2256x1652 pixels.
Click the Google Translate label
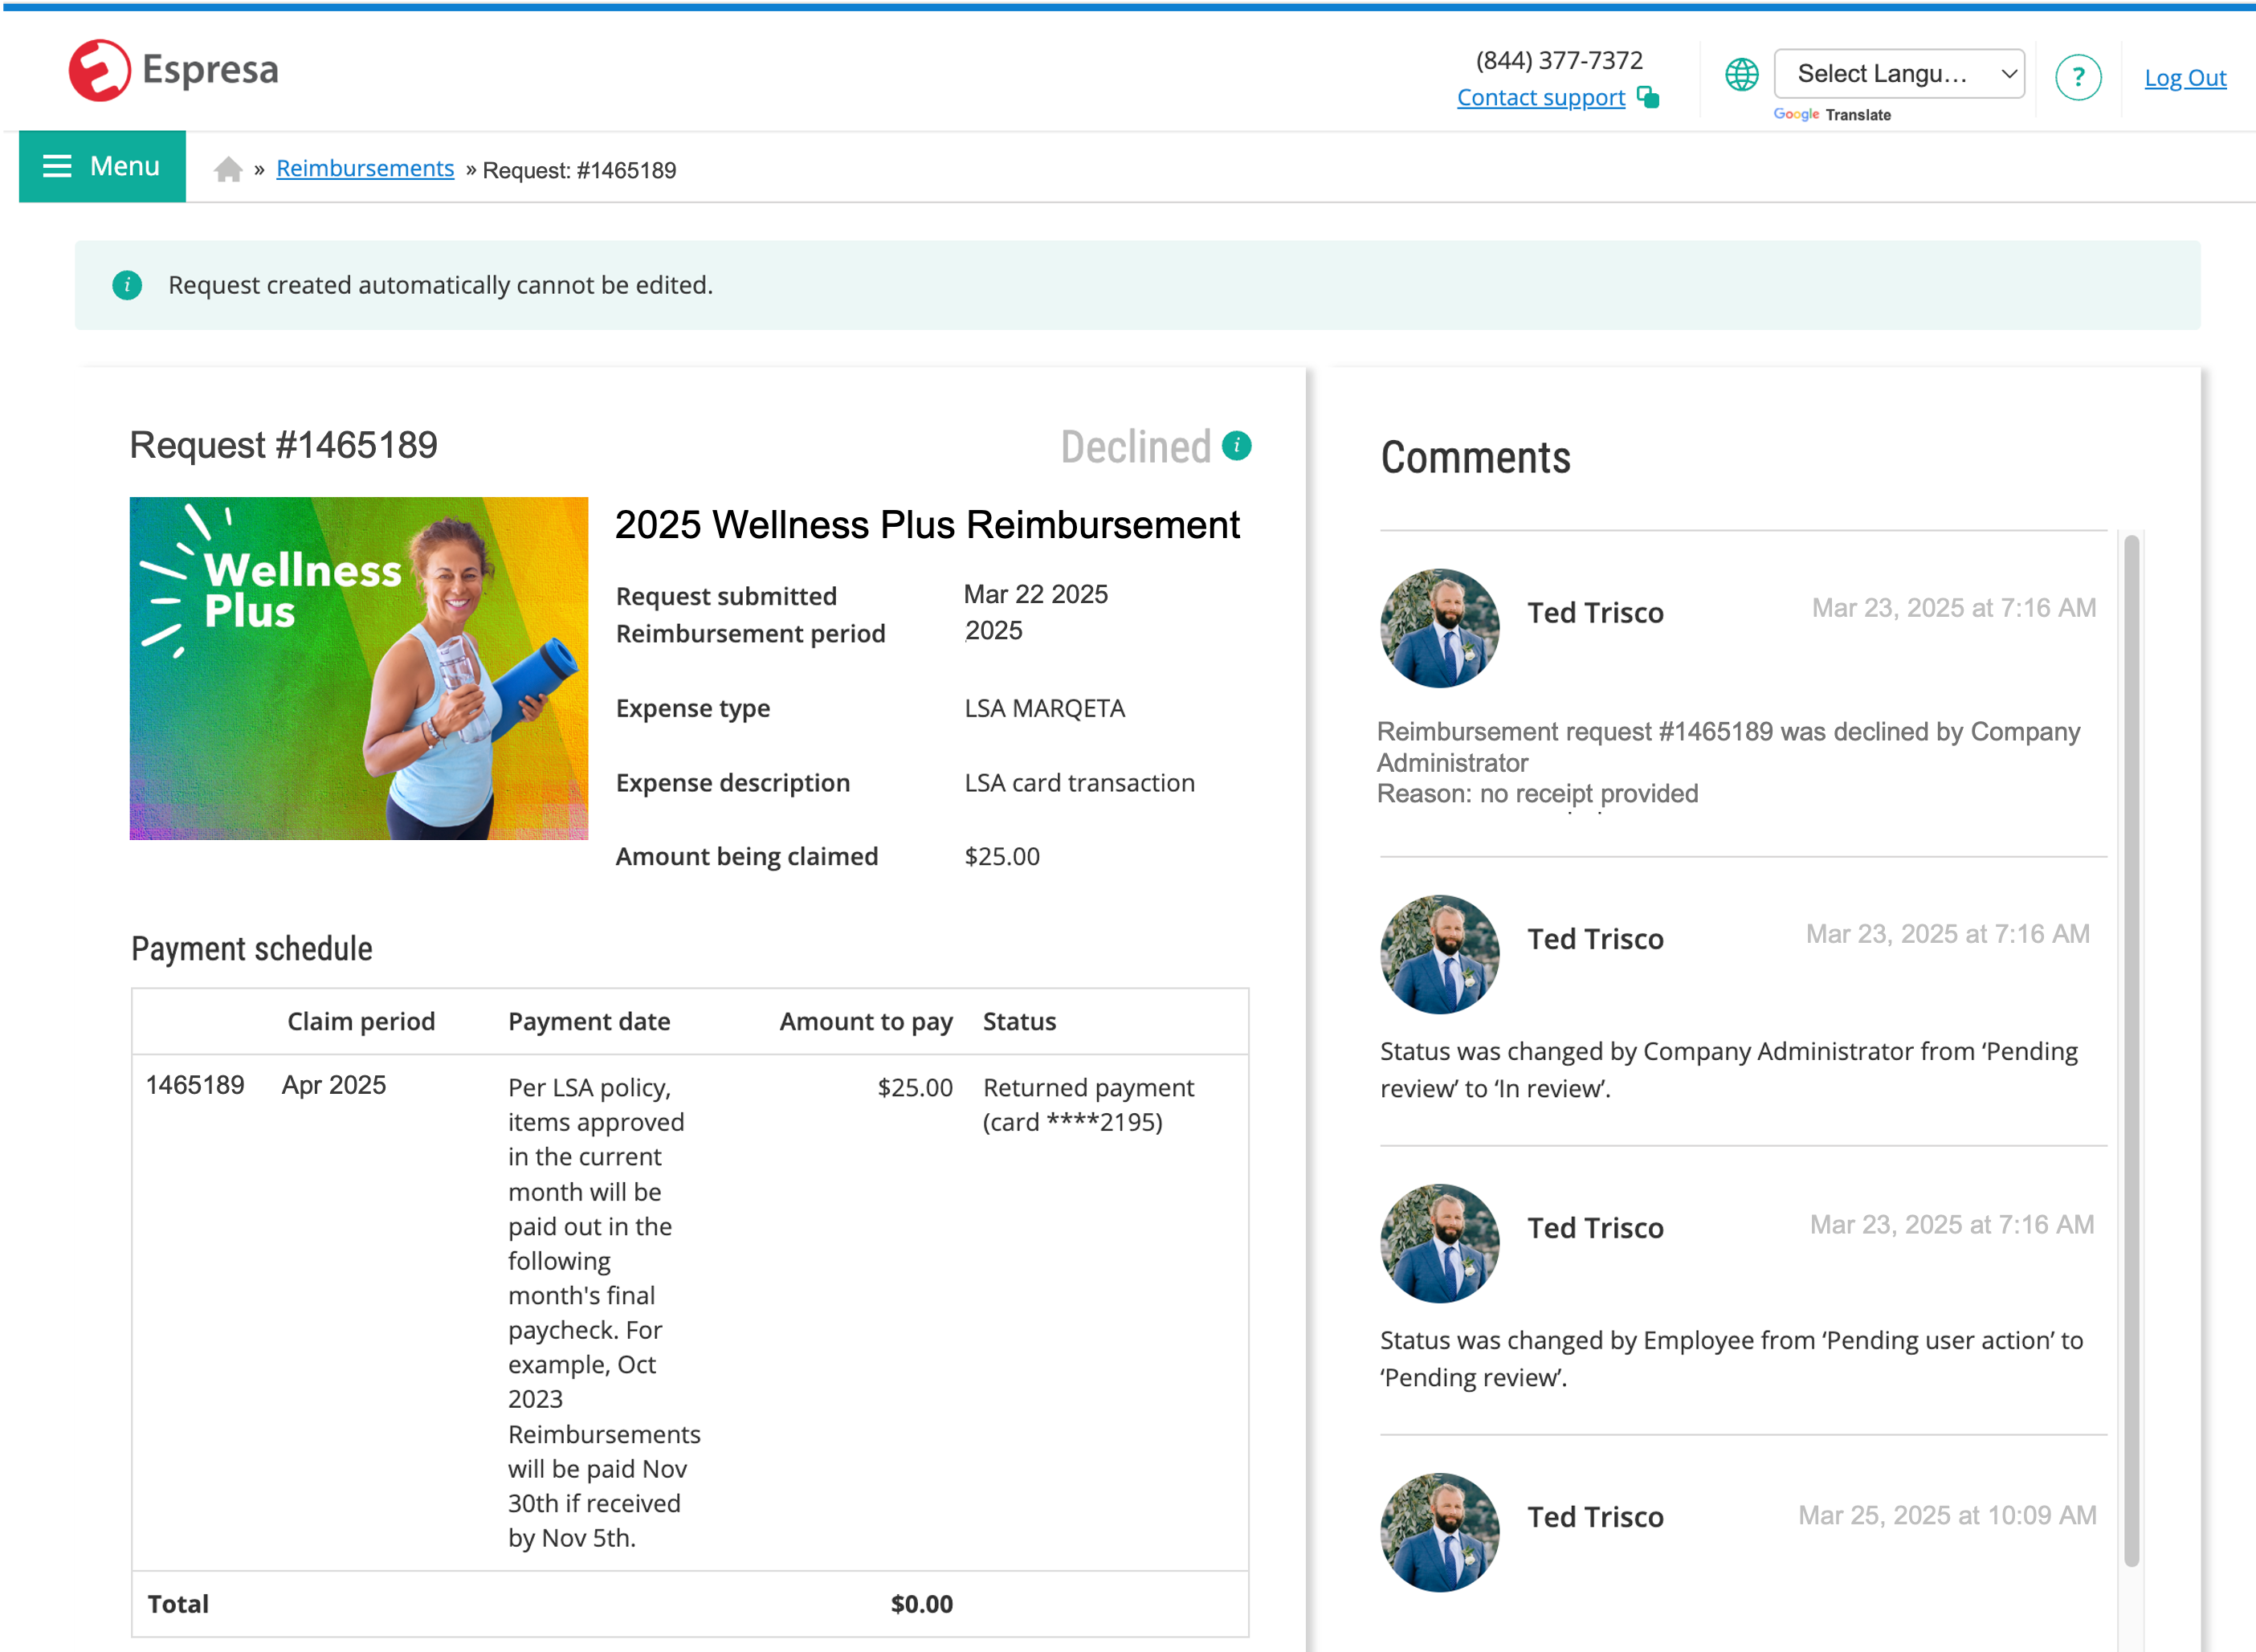click(x=1832, y=115)
